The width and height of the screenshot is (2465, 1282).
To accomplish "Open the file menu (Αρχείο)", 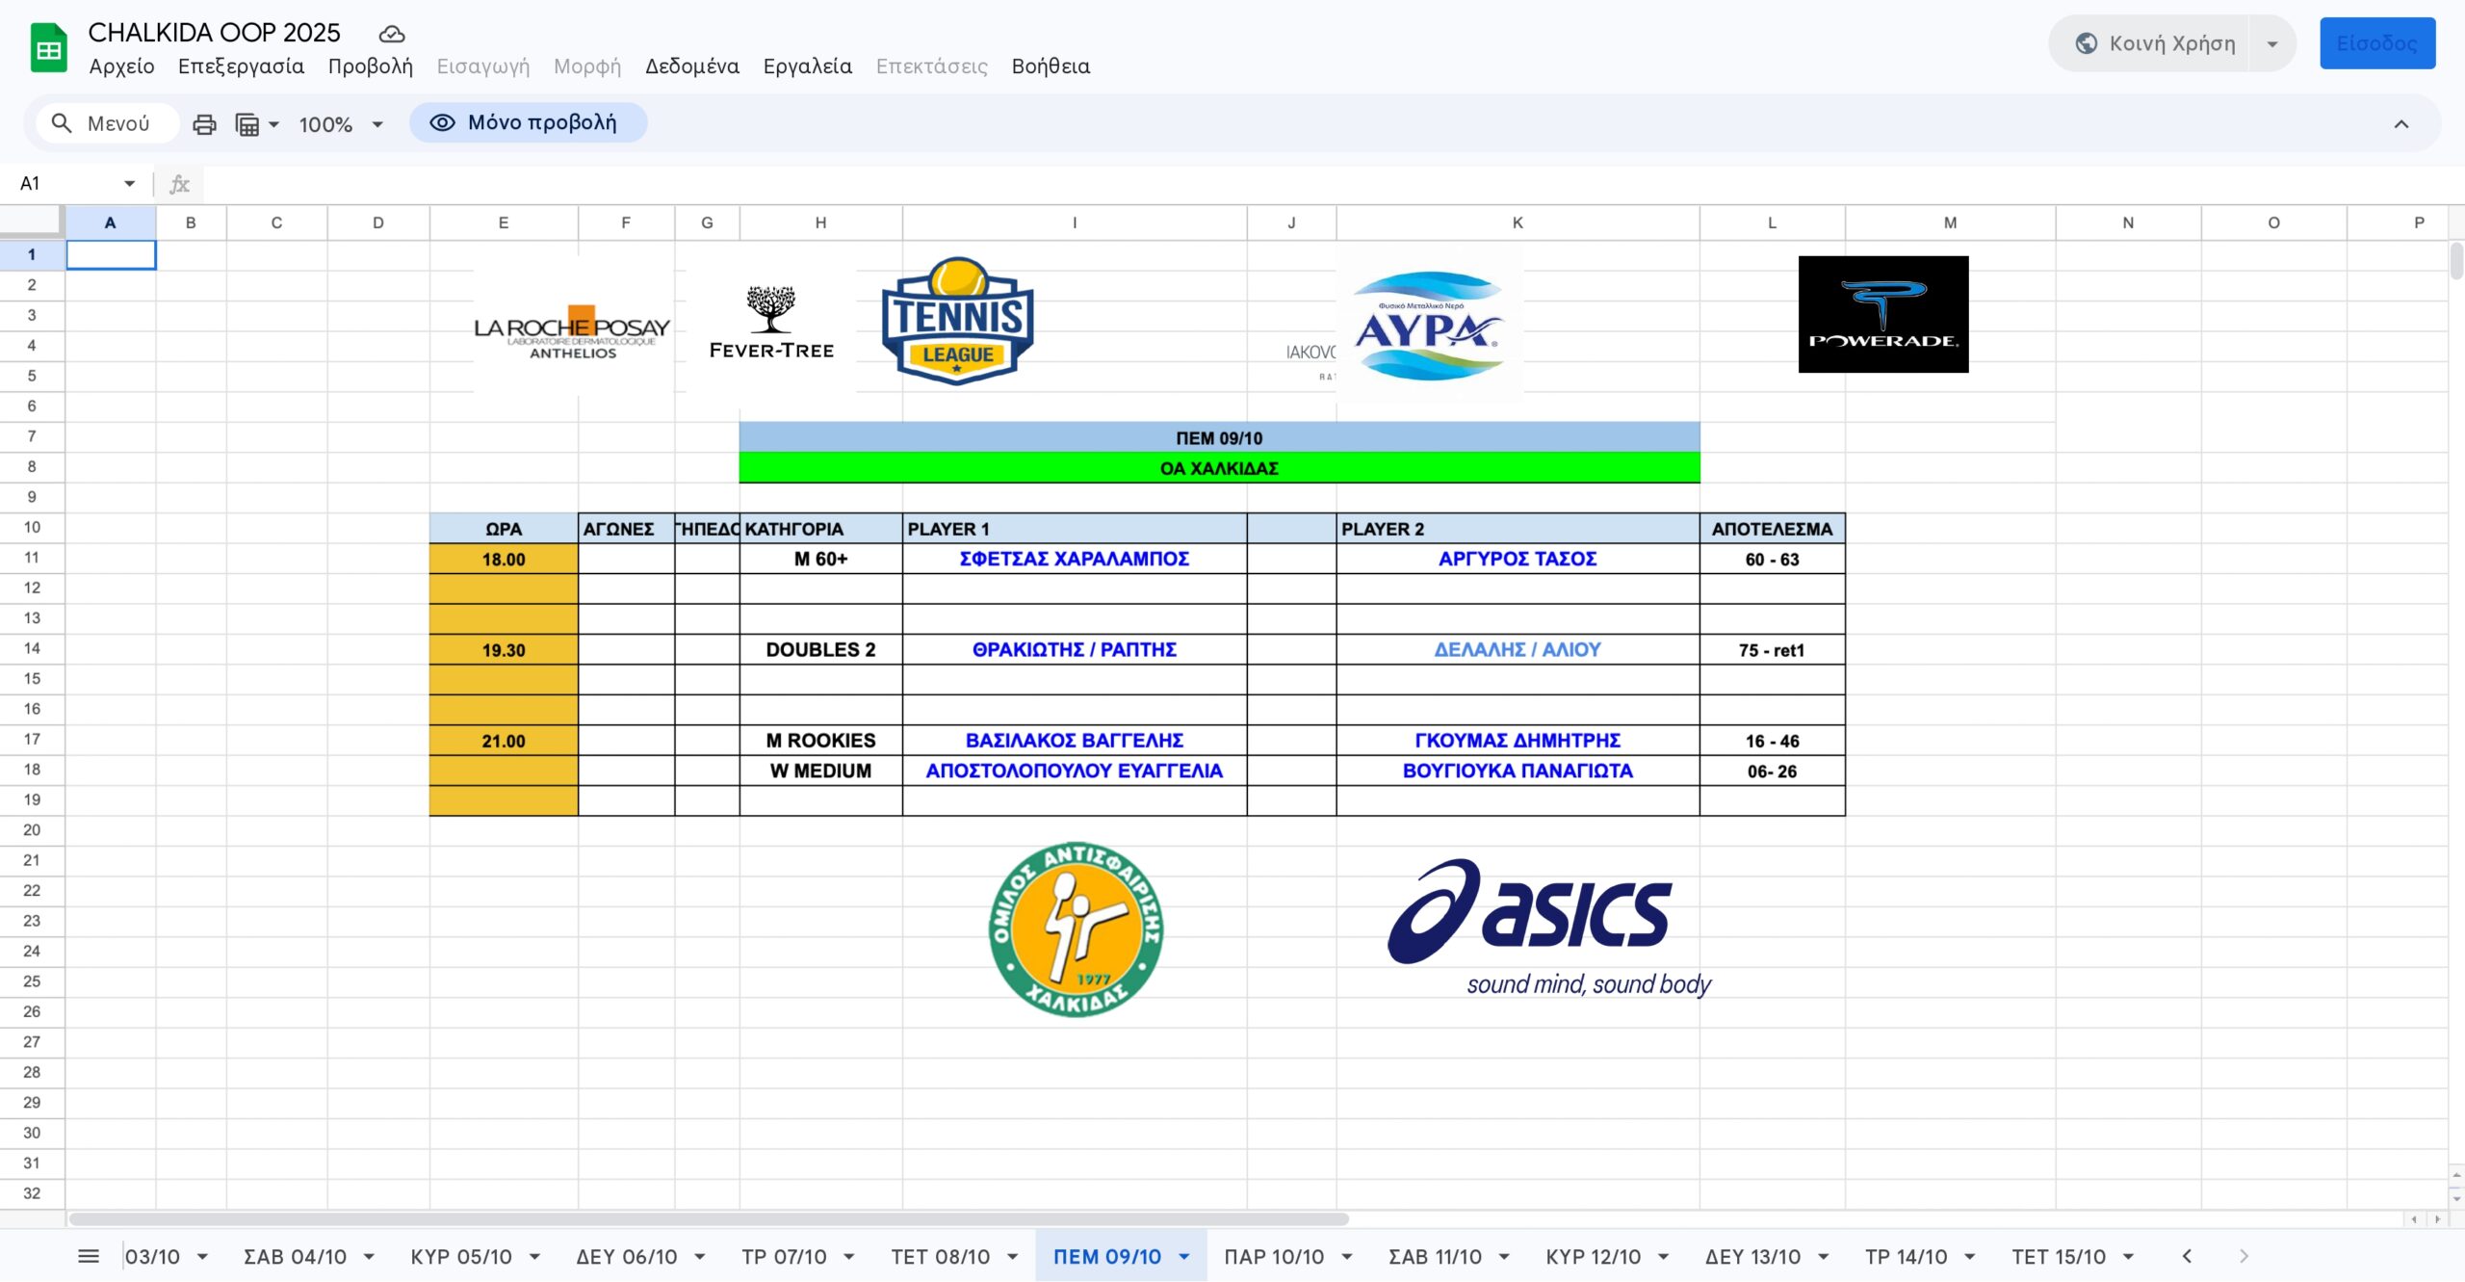I will [x=121, y=66].
